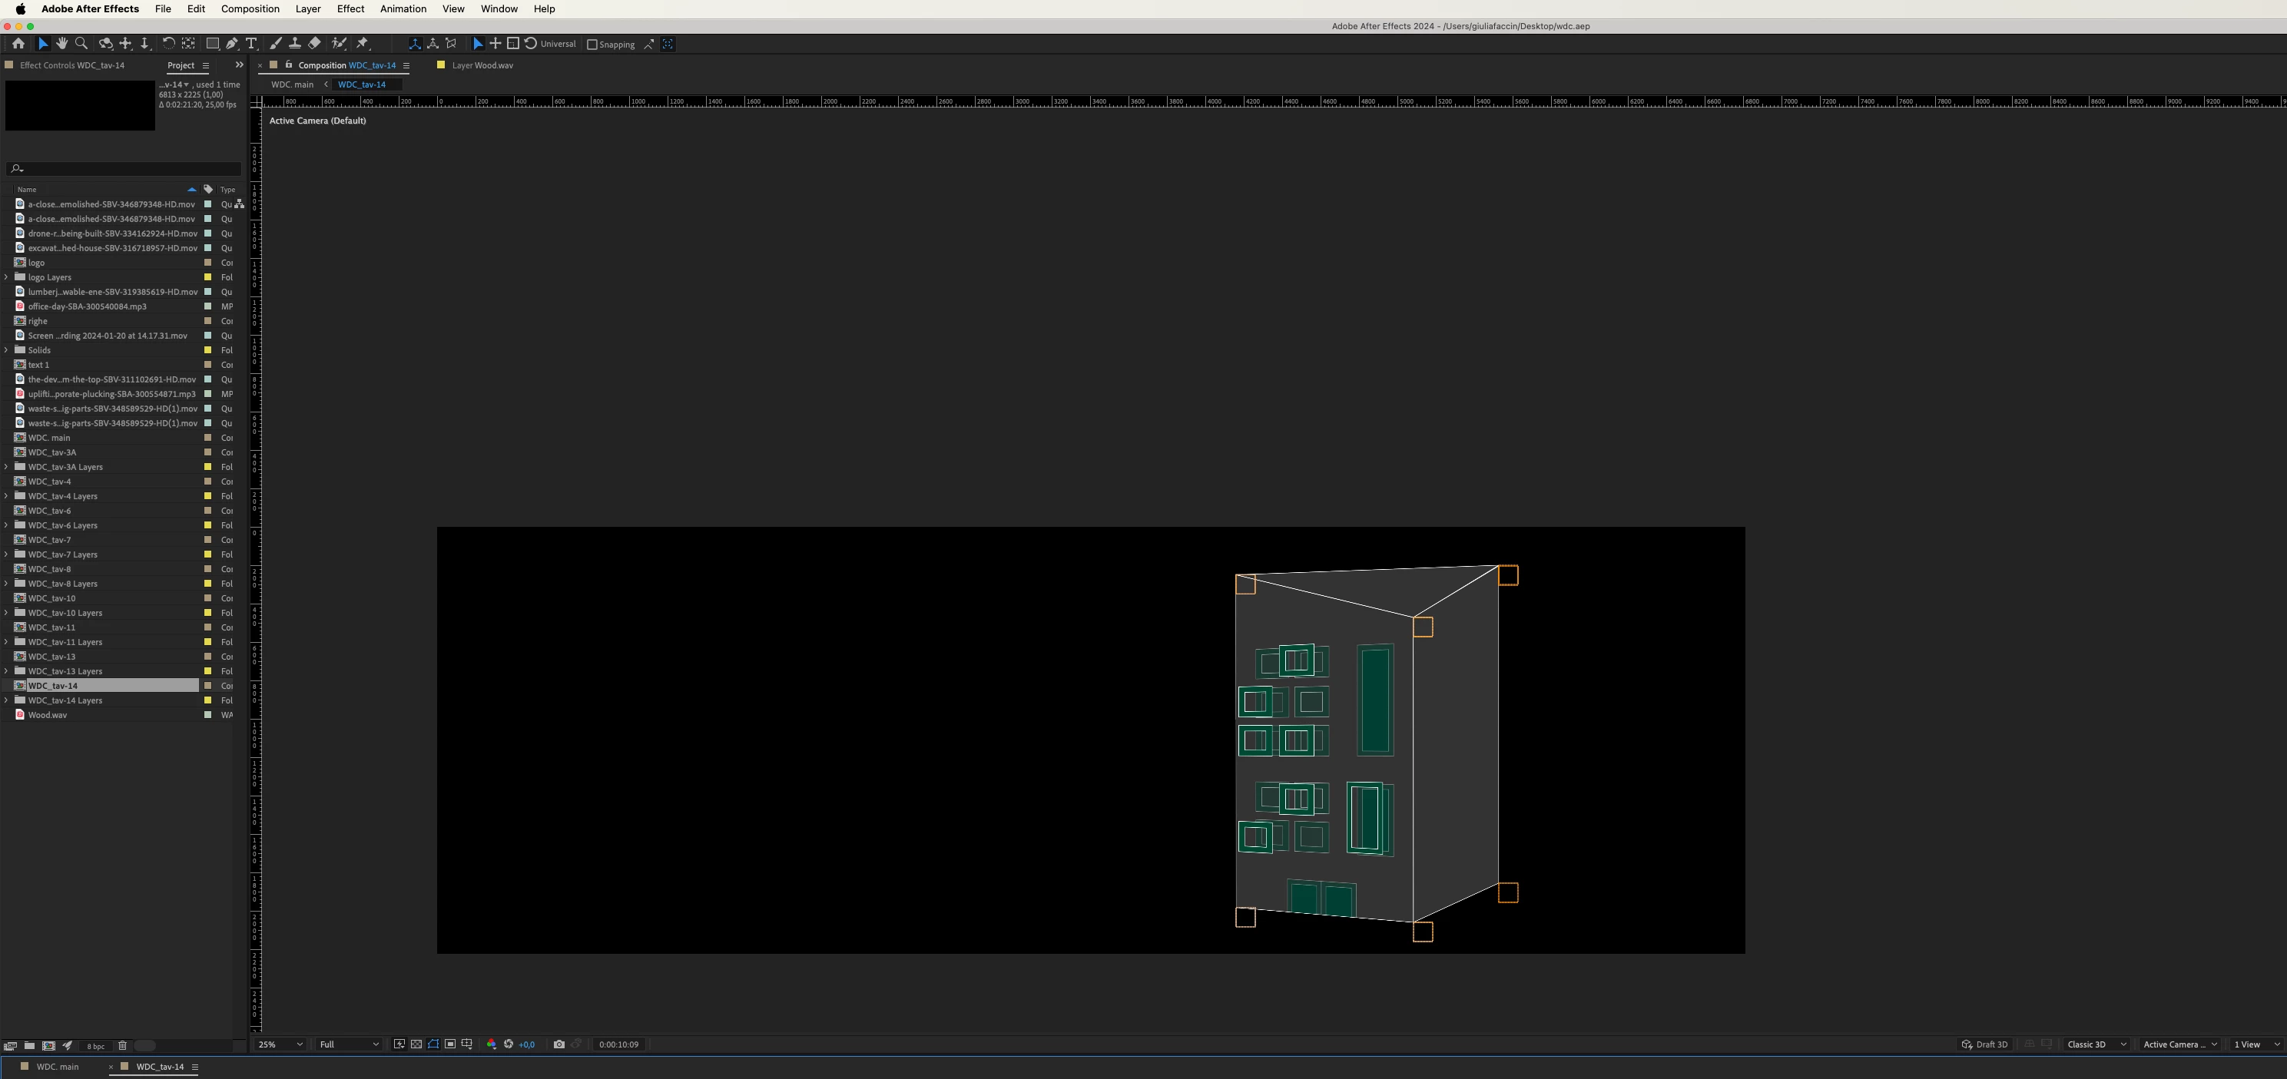Screen dimensions: 2287x1079
Task: Select the Type tool
Action: pyautogui.click(x=251, y=44)
